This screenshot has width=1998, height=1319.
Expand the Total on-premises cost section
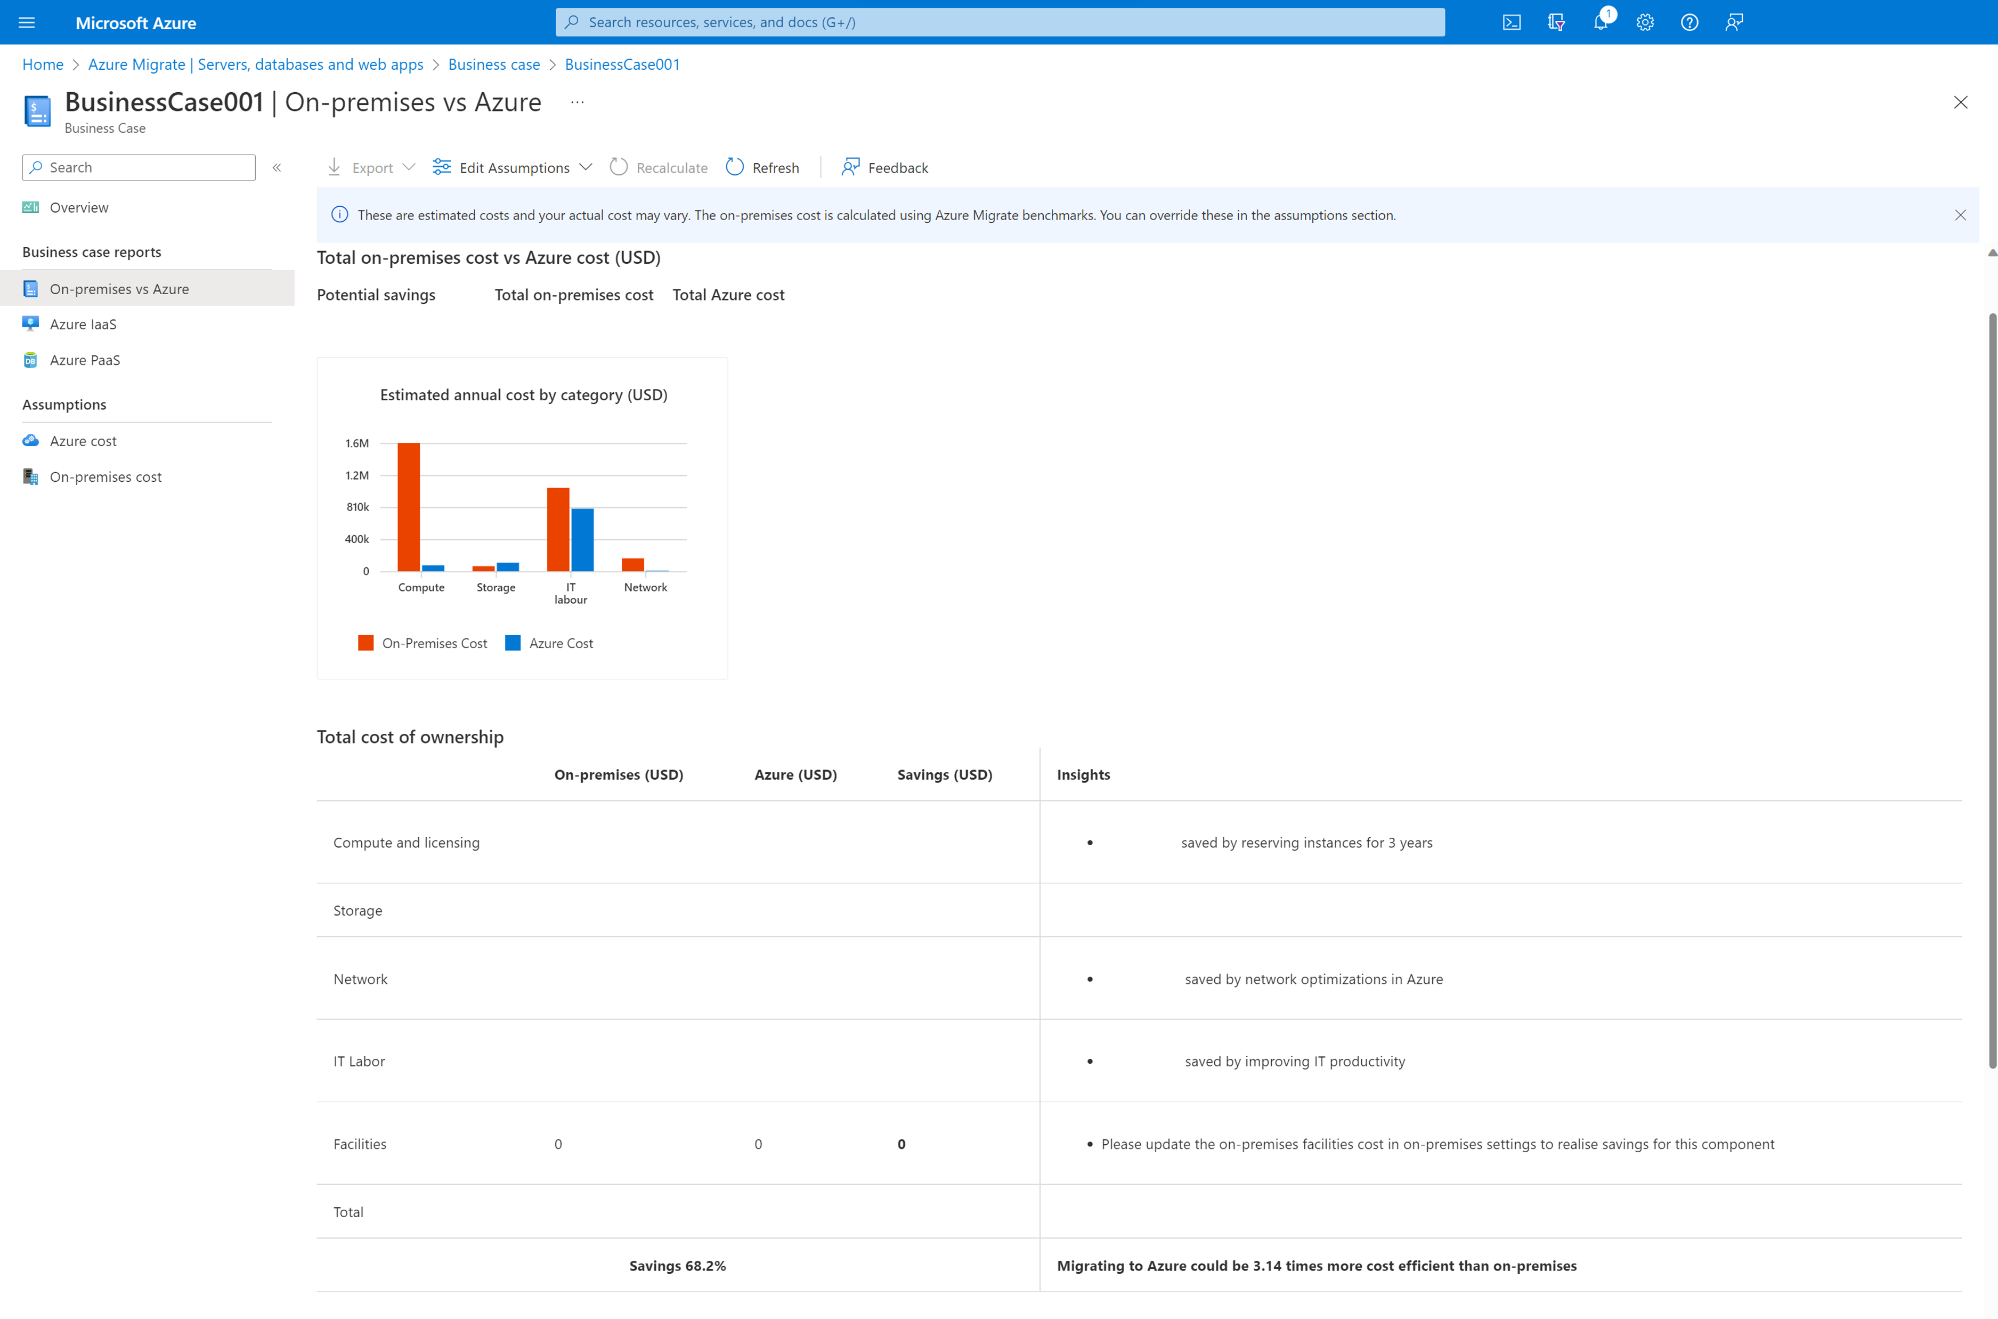[x=574, y=294]
